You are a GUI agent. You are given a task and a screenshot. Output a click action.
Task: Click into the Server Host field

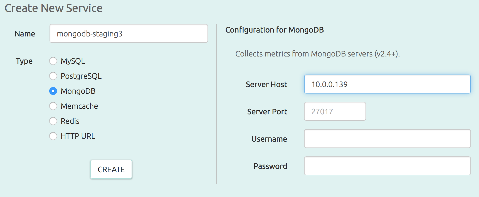tap(387, 84)
